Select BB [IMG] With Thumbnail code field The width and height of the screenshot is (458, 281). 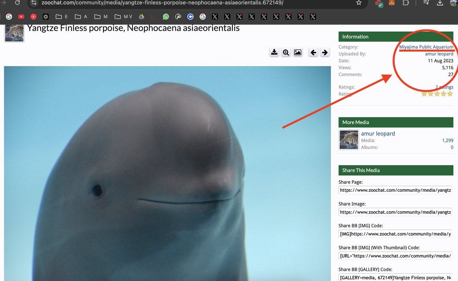395,255
